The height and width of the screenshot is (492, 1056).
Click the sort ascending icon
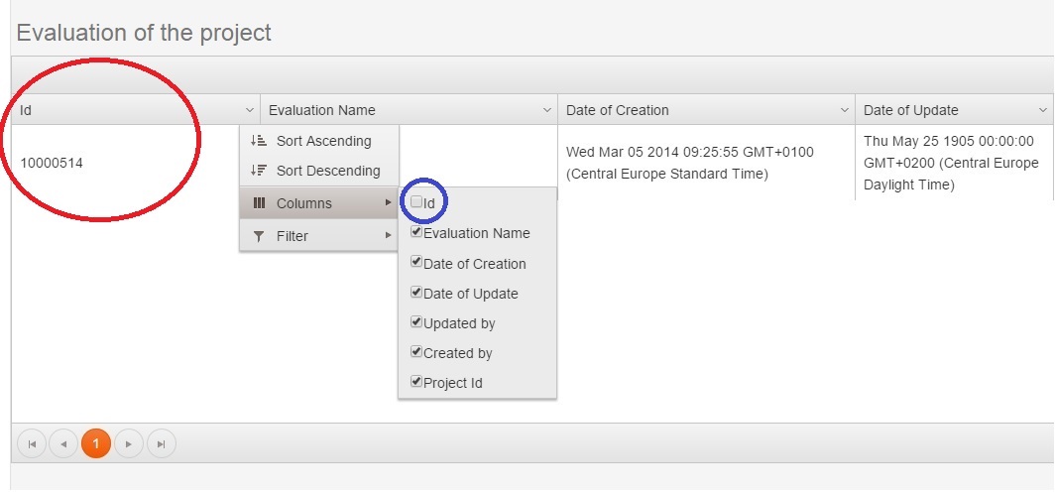click(258, 141)
